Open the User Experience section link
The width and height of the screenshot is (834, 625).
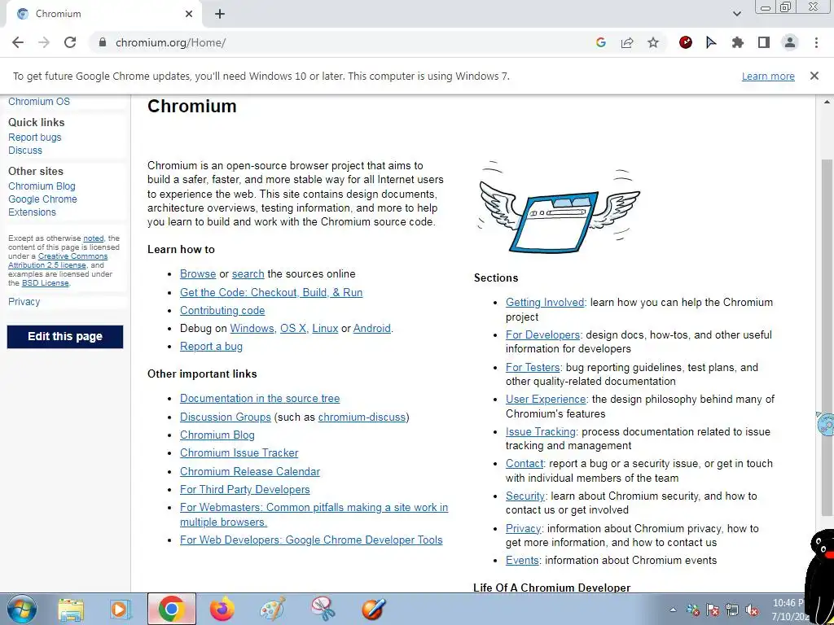point(546,399)
